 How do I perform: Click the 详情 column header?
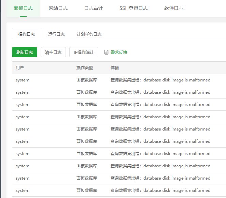[x=115, y=67]
